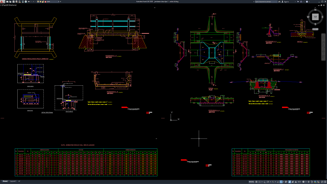Image resolution: width=327 pixels, height=184 pixels.
Task: Click the binoculars search icon
Action: point(279,2)
